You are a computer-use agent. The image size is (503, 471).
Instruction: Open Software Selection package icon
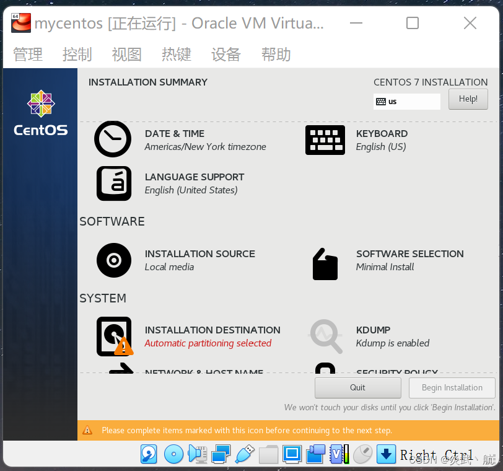click(325, 264)
